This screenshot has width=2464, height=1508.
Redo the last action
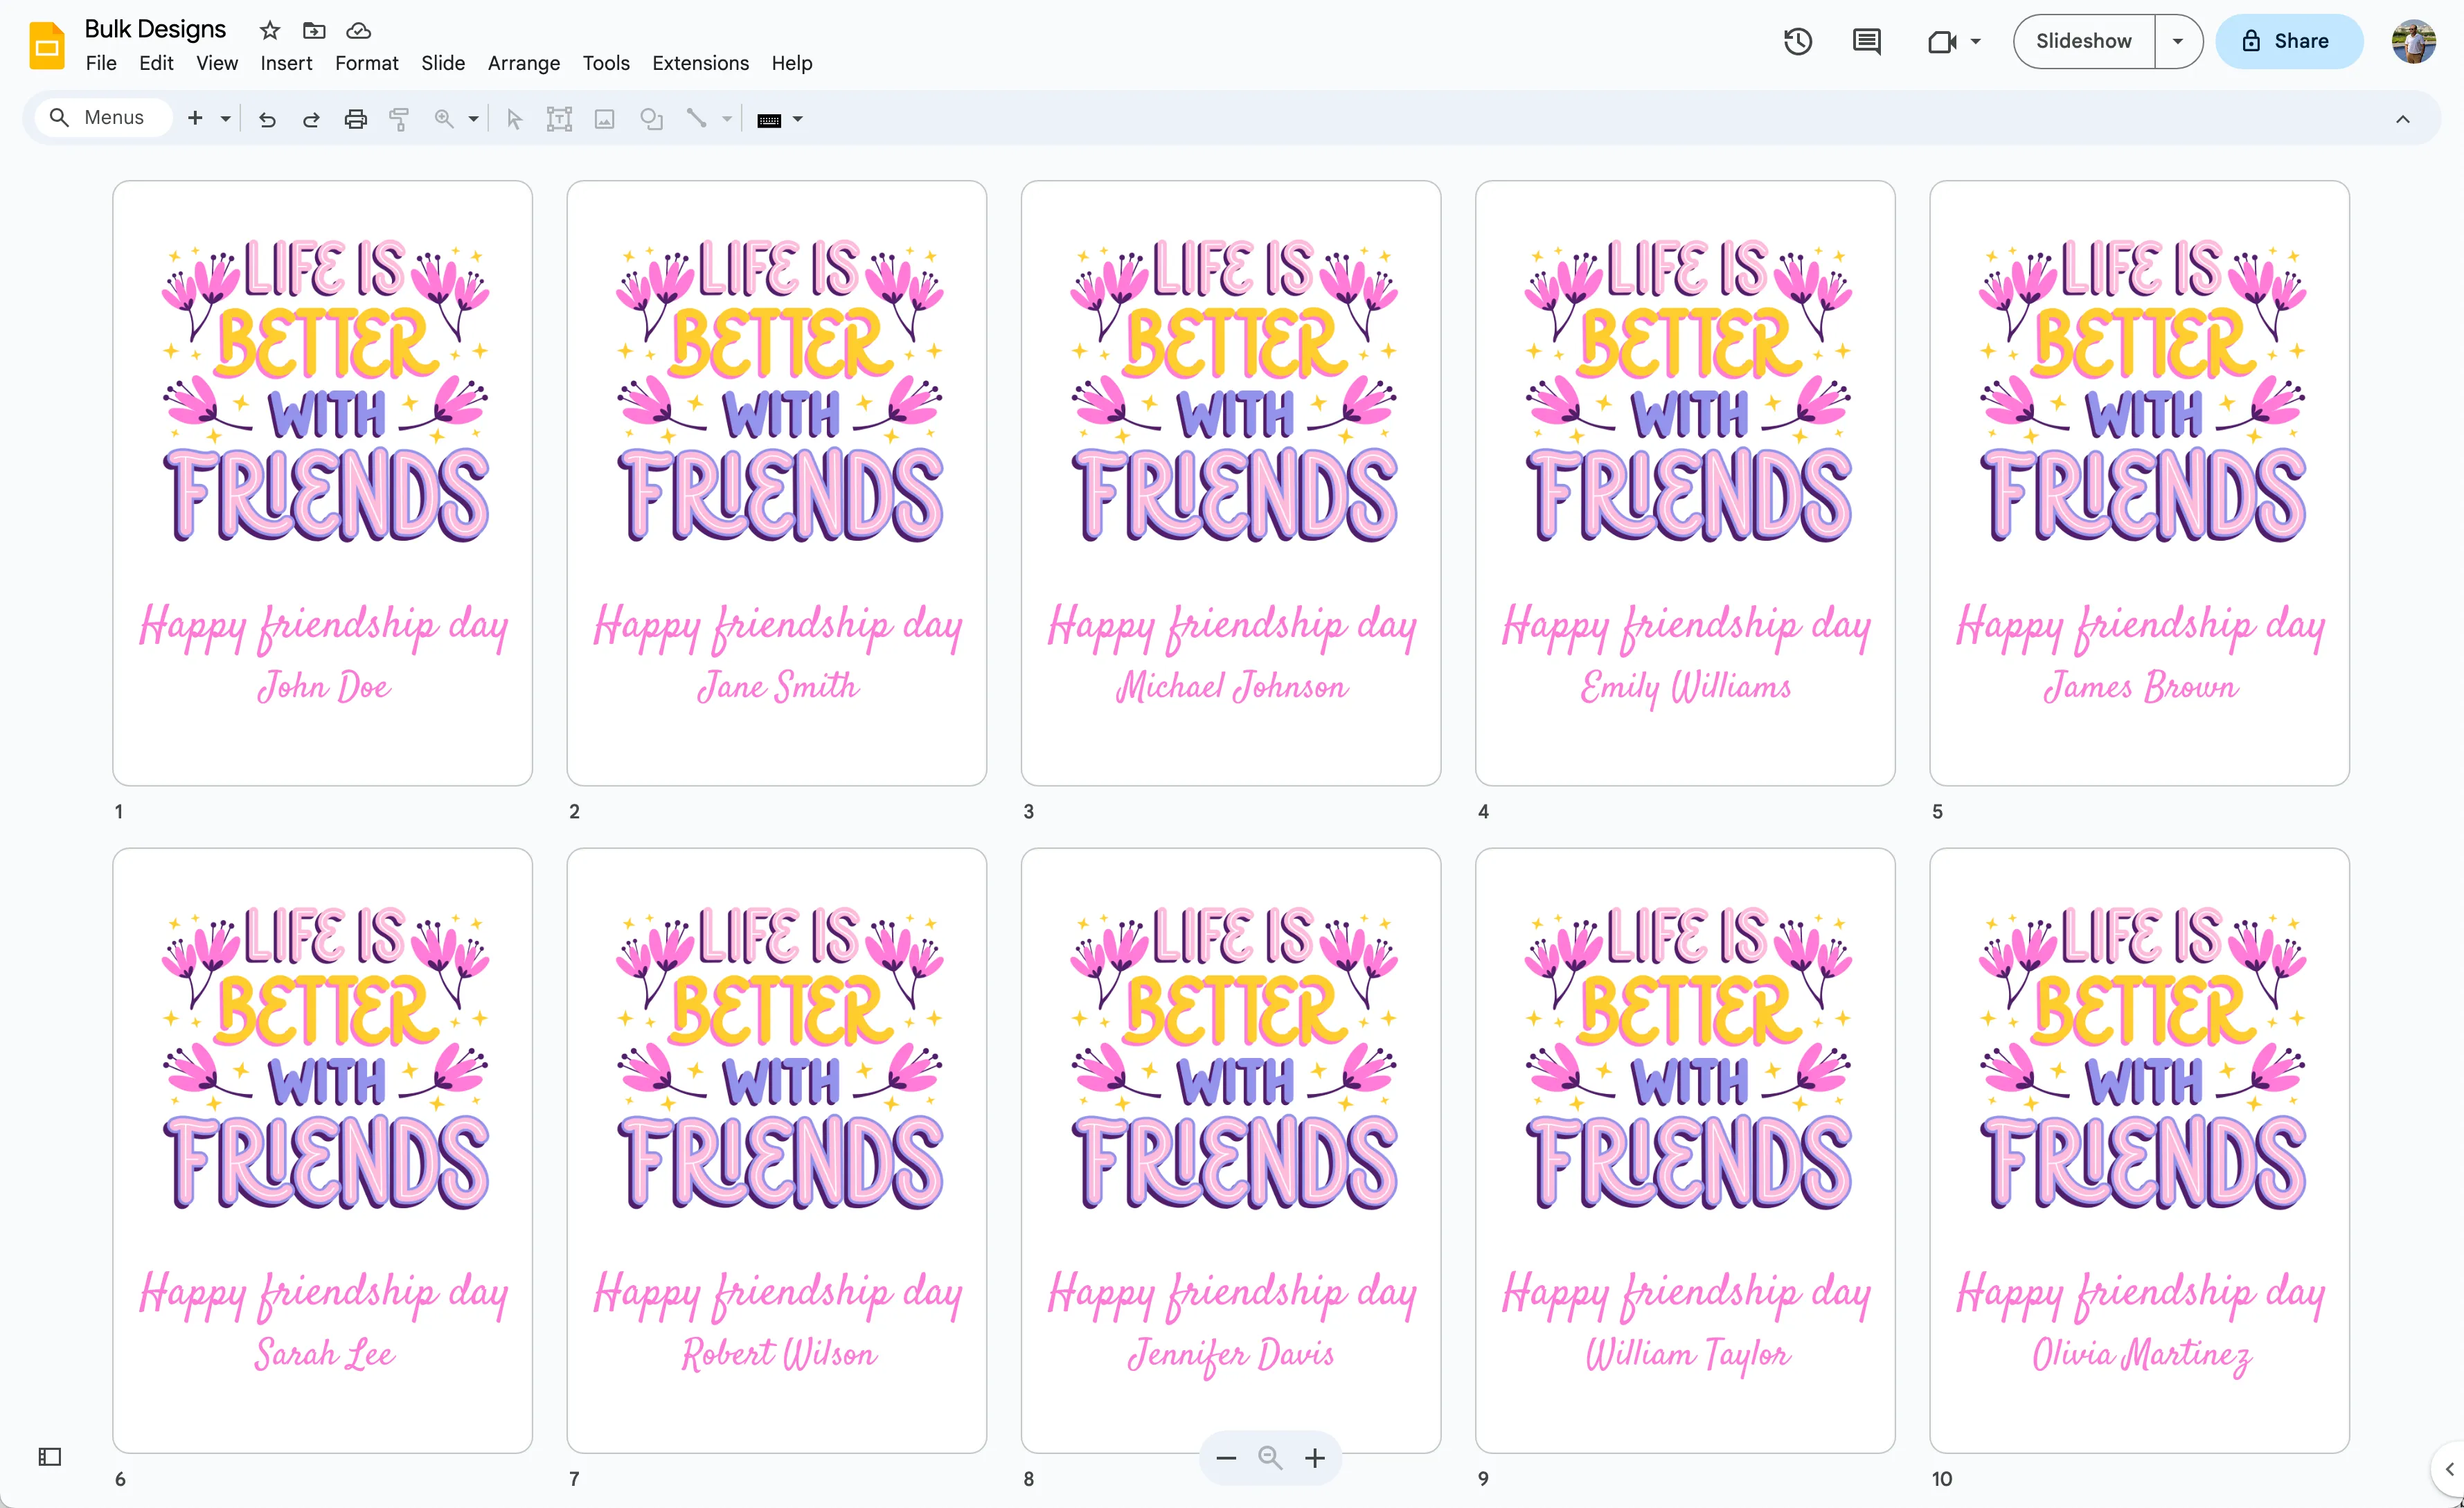(x=311, y=118)
